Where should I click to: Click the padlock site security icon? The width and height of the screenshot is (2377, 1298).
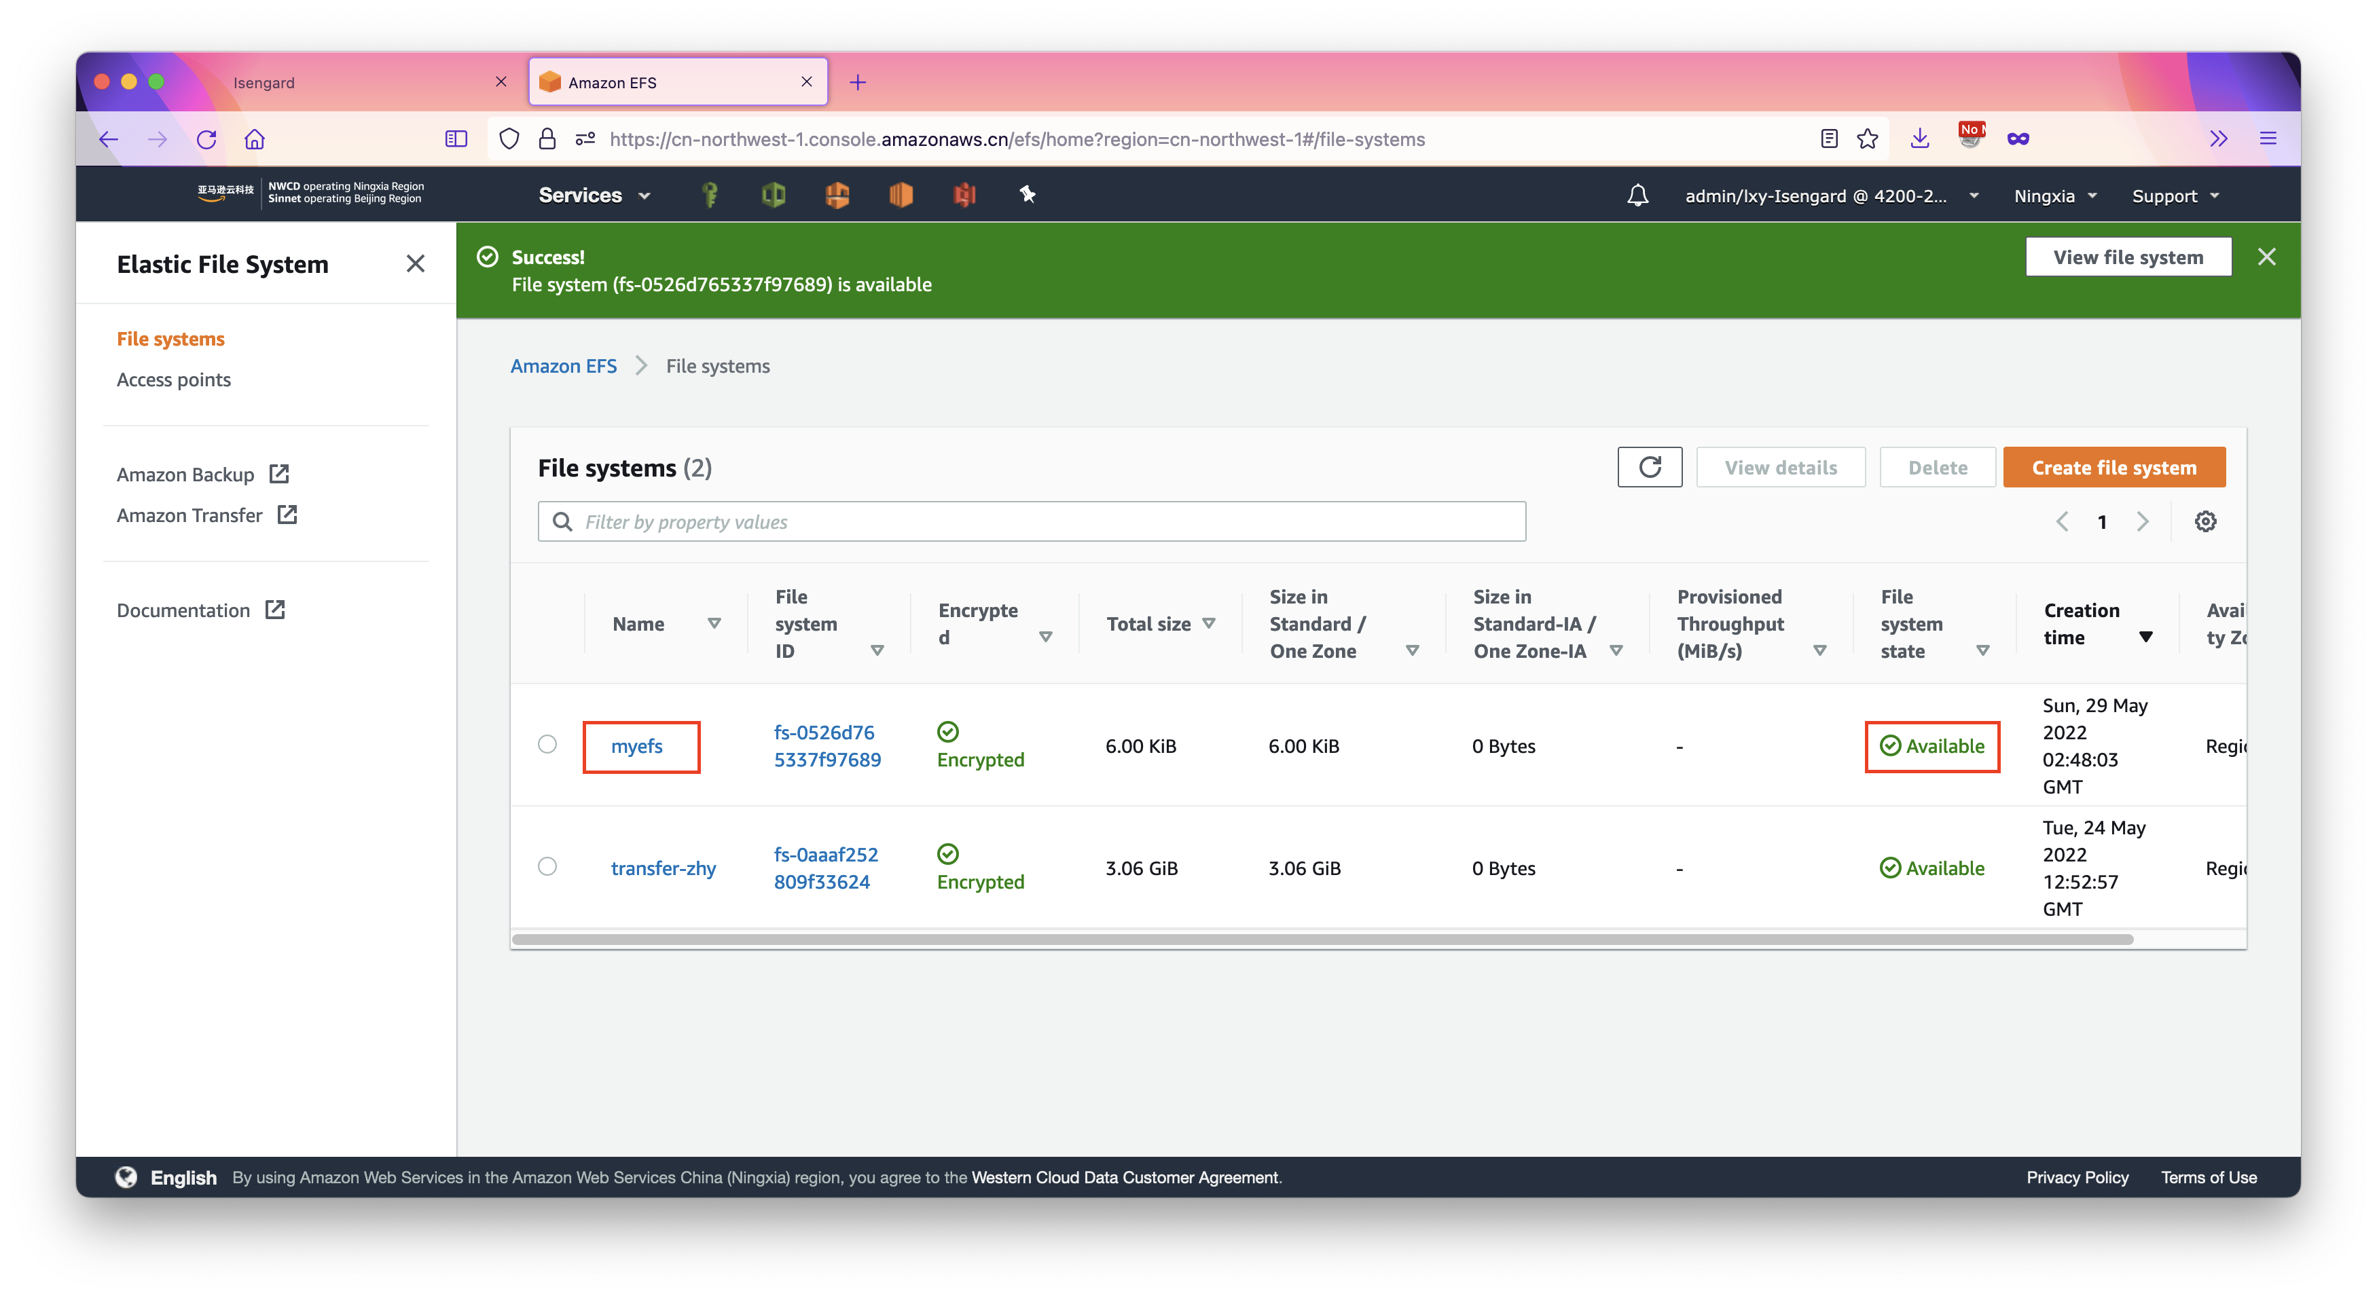coord(547,139)
